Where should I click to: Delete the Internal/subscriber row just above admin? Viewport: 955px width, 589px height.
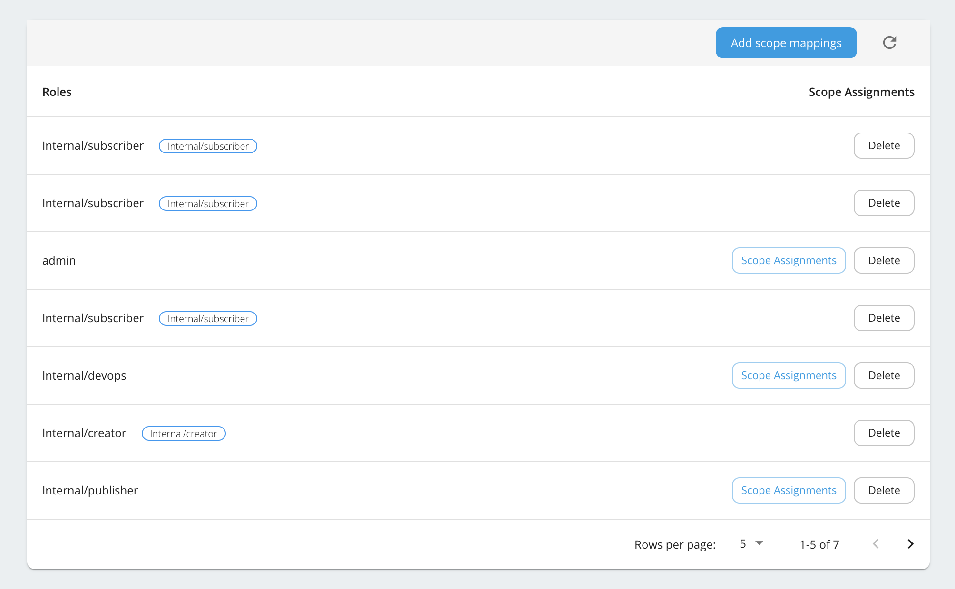tap(884, 203)
